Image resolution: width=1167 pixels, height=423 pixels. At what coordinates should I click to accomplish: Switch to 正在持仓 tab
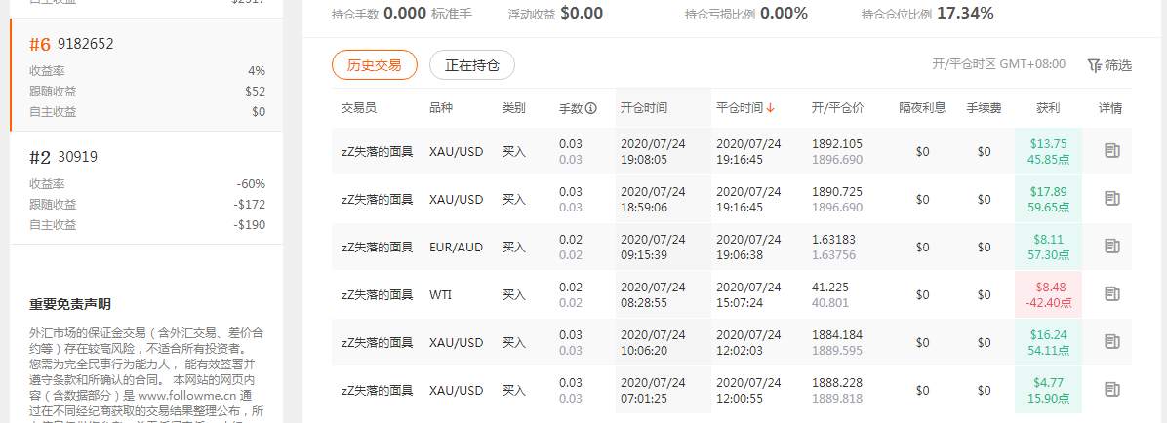pyautogui.click(x=472, y=65)
